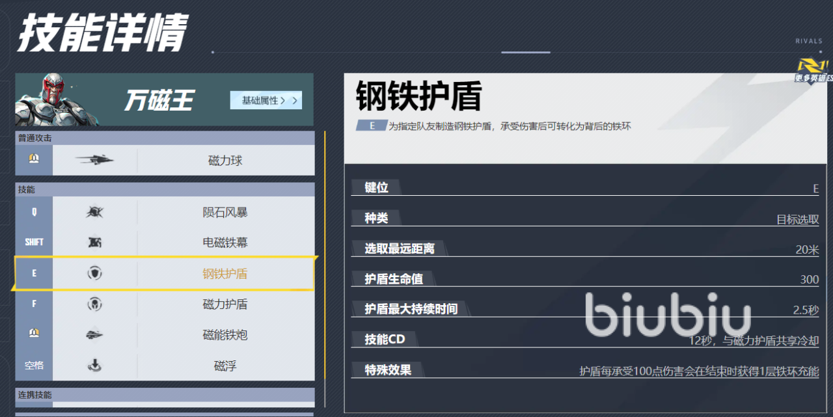Collapse the 普通攻击 section header

pos(165,138)
